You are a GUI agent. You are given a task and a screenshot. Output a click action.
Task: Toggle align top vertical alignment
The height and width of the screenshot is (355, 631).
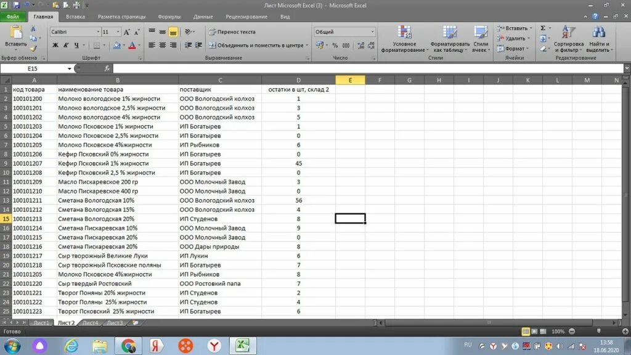tap(152, 32)
